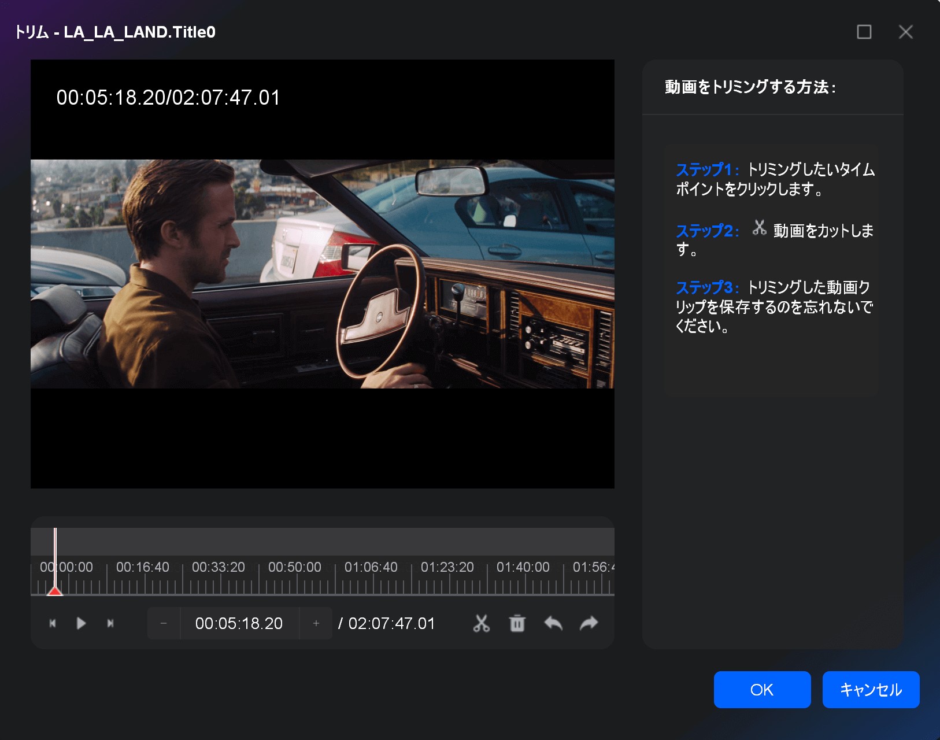Click the scissors cut icon in playback toolbar

click(x=481, y=623)
